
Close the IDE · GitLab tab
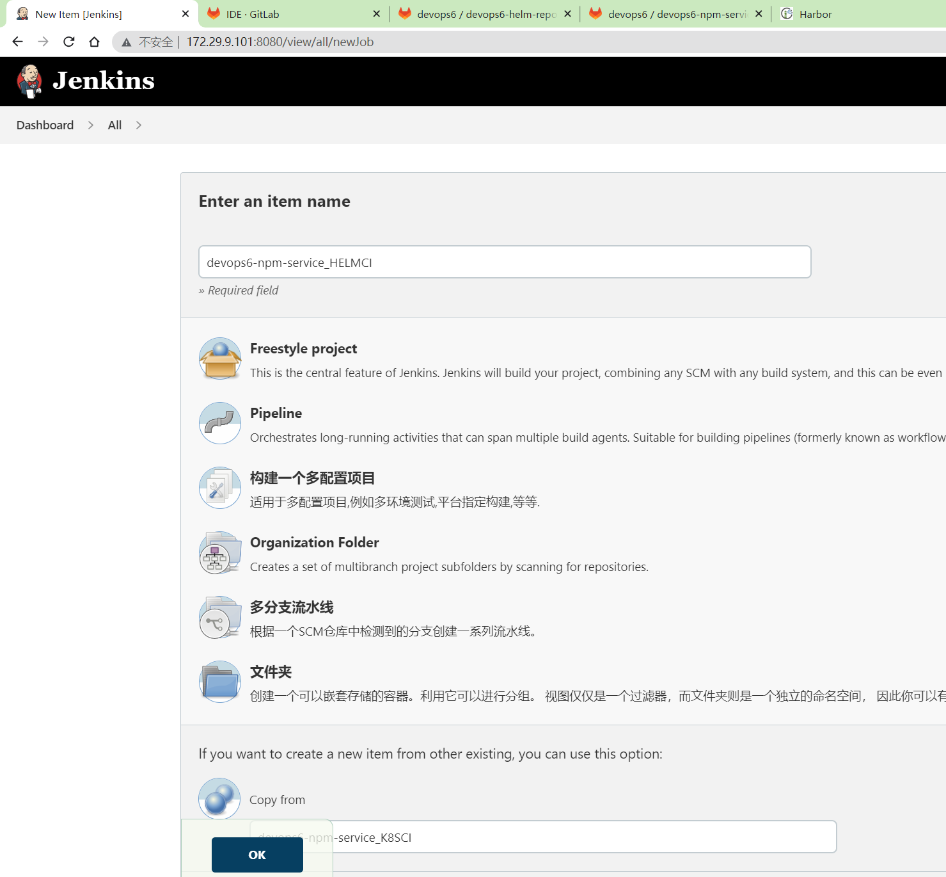376,13
